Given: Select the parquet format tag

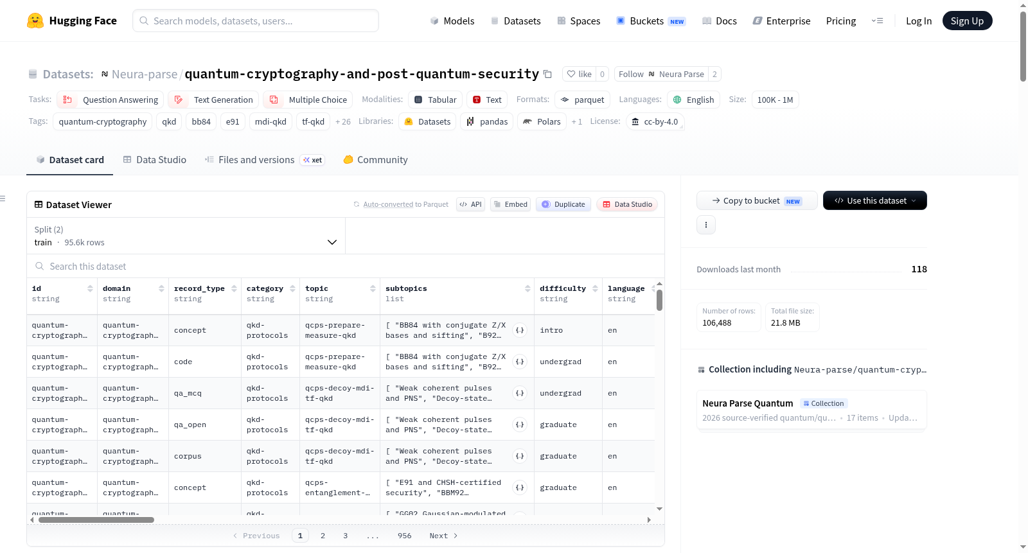Looking at the screenshot, I should click(582, 100).
